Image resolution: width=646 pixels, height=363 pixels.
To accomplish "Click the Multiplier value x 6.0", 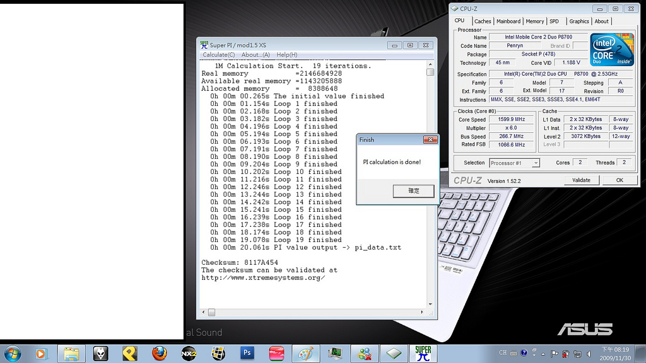I will 511,128.
